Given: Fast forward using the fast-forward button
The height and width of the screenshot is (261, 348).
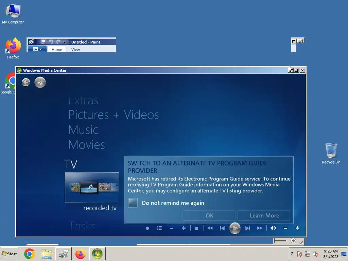Looking at the screenshot, I should coord(260,228).
